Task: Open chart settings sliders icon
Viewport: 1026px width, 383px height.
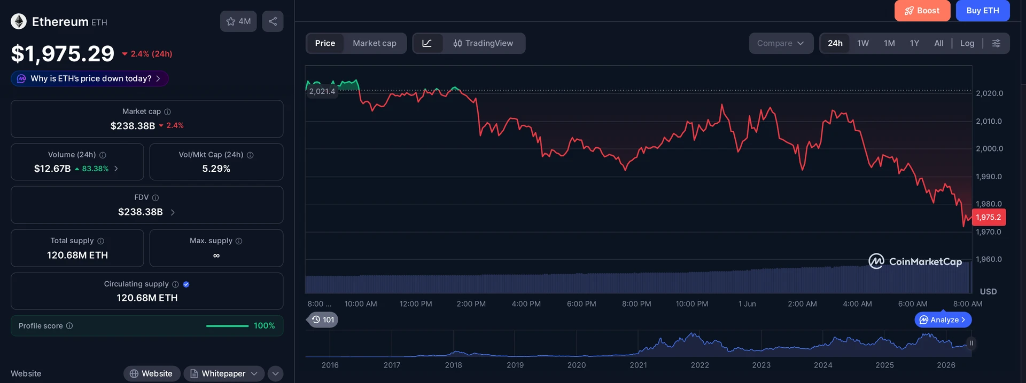Action: pyautogui.click(x=996, y=43)
